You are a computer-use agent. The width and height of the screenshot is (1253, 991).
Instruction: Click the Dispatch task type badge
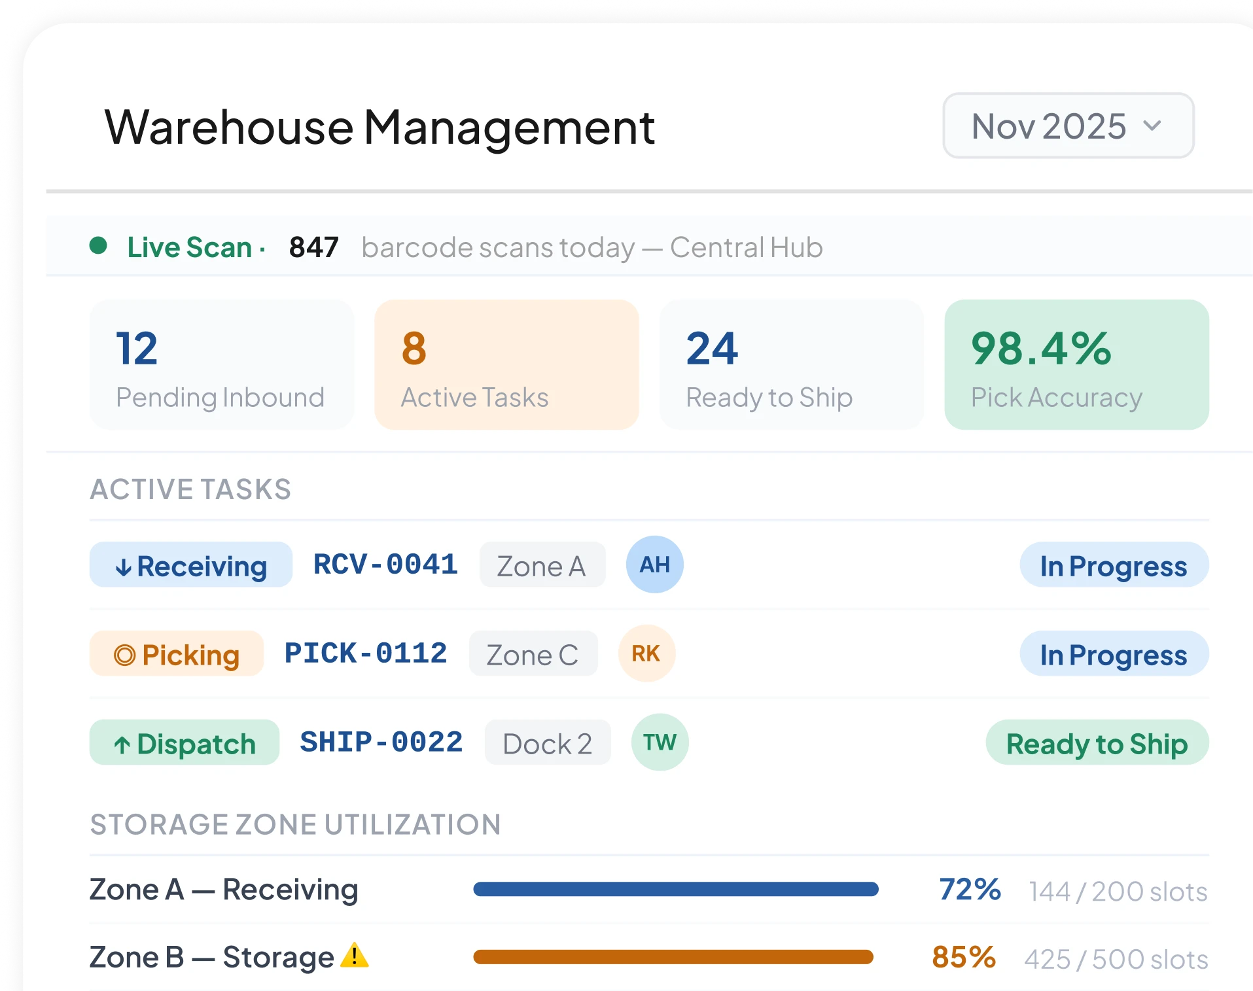[x=185, y=743]
